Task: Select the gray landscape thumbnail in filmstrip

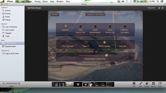Action: (x=70, y=84)
